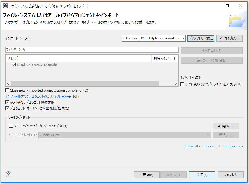This screenshot has height=184, width=249.
Task: Maximize the import dialog window
Action: [227, 6]
